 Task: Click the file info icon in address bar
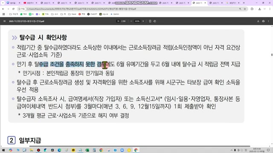(x=22, y=9)
